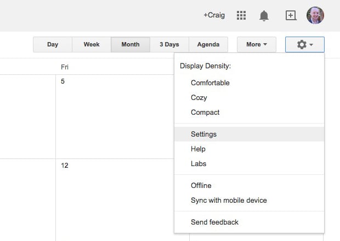Open the account profile photo
Viewport: 340px width, 241px height.
point(315,15)
